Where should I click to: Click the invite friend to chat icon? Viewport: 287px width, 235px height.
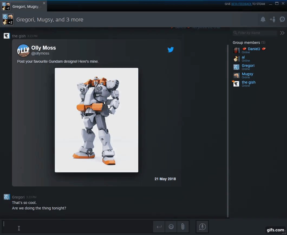pos(272,19)
